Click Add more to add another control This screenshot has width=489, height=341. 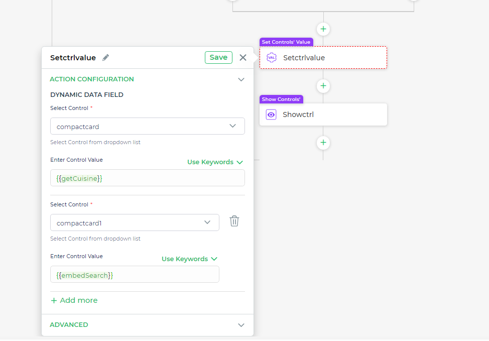point(74,300)
